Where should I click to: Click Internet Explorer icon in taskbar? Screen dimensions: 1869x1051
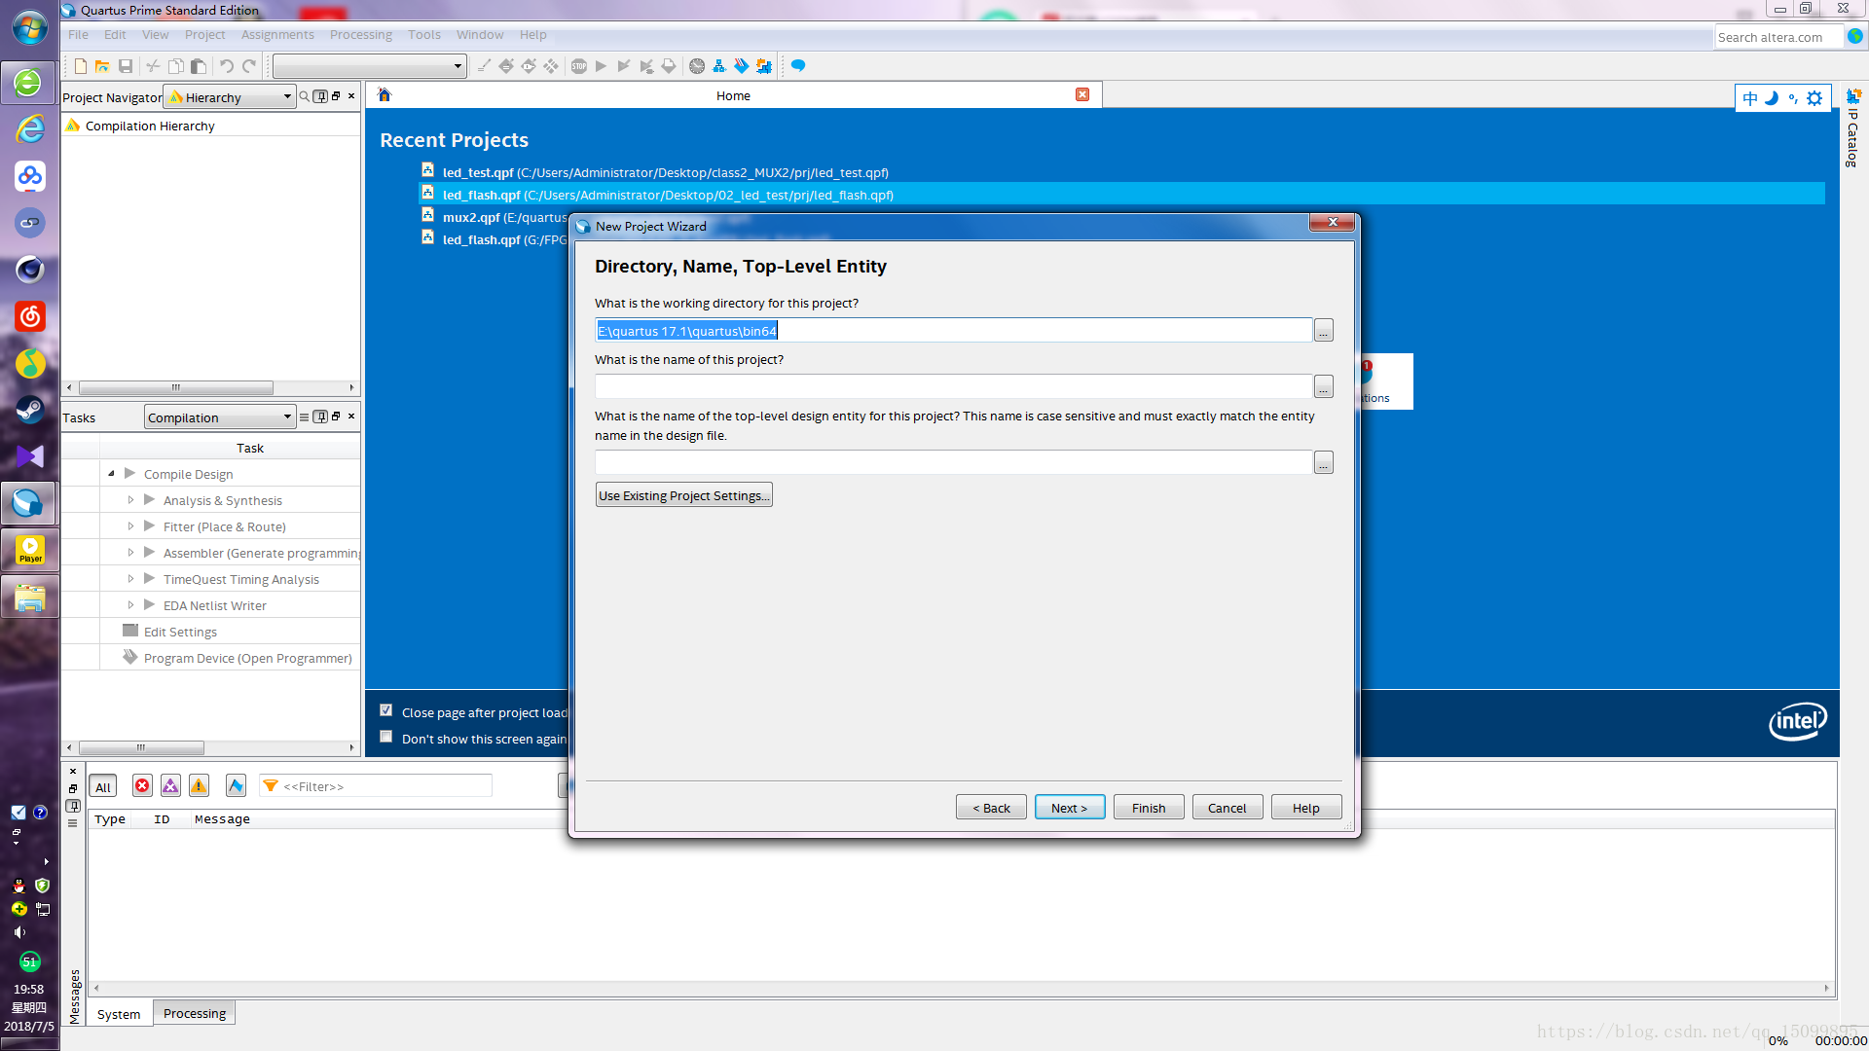coord(29,129)
